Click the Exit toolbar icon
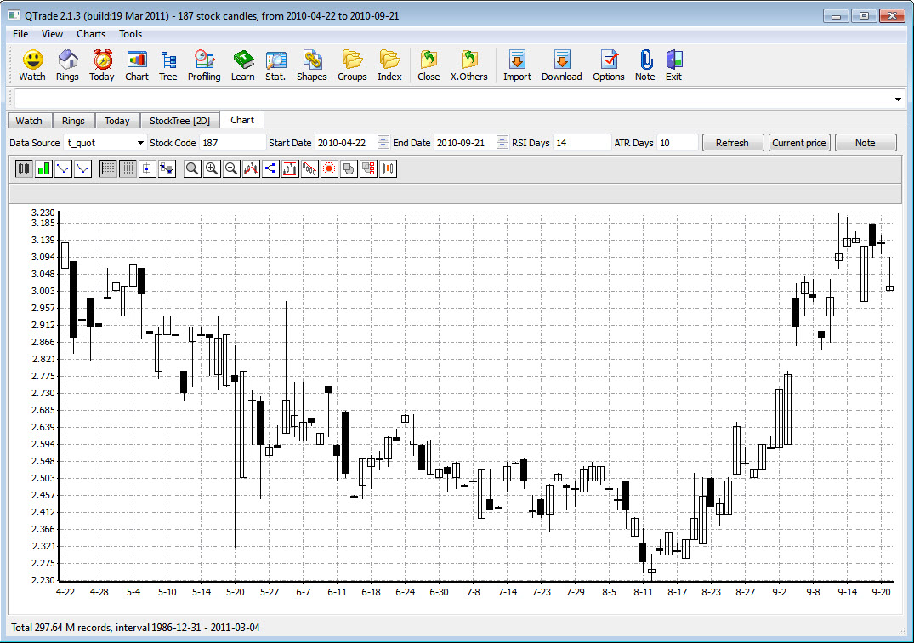The image size is (914, 643). point(674,65)
